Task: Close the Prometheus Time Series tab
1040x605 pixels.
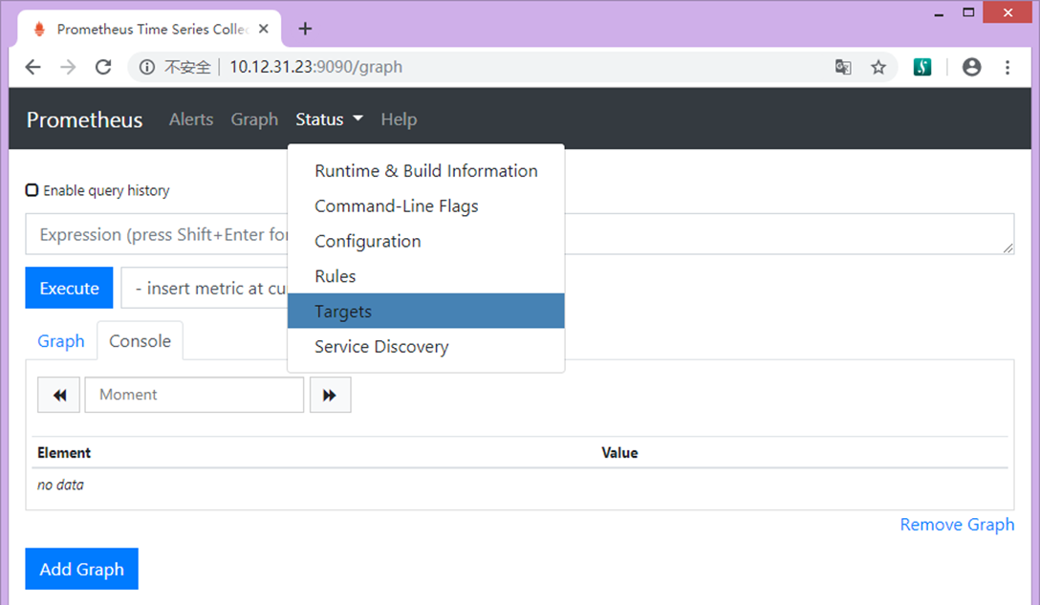Action: [263, 29]
